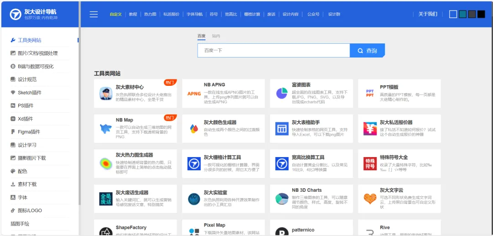Image resolution: width=493 pixels, height=236 pixels.
Task: Click the 灰大颜色生成器 color drops icon
Action: (x=194, y=129)
